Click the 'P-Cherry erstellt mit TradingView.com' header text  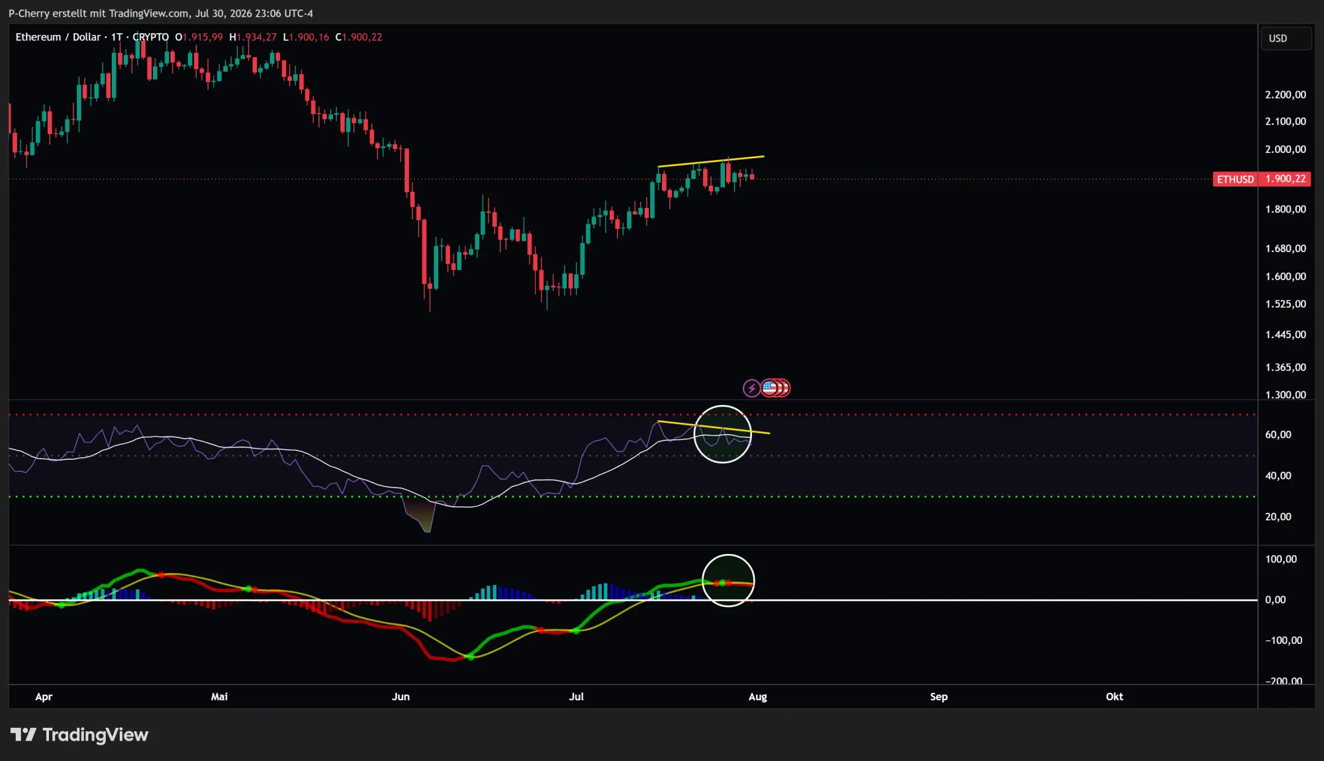pos(98,13)
